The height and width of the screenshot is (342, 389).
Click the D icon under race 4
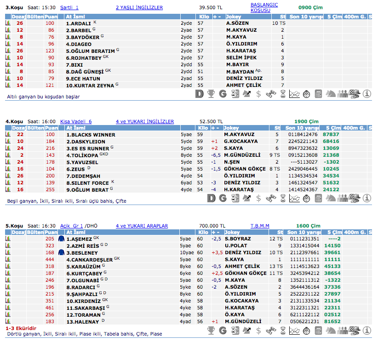point(211,198)
